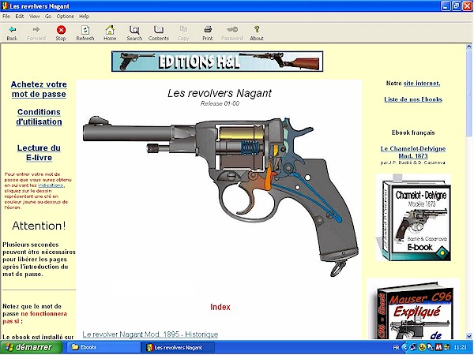Open the 'Liste de nos Ebooks' link

coord(413,99)
